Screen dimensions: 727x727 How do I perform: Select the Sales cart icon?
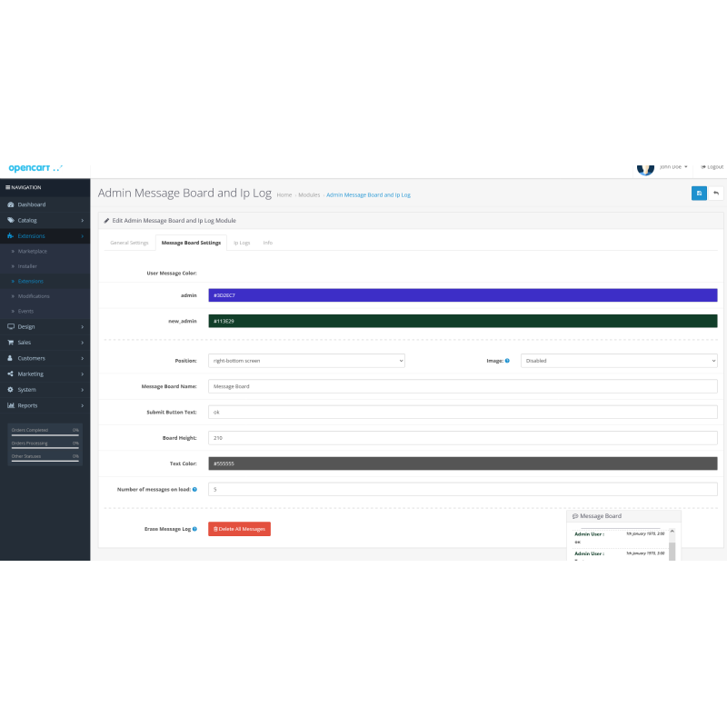13,342
